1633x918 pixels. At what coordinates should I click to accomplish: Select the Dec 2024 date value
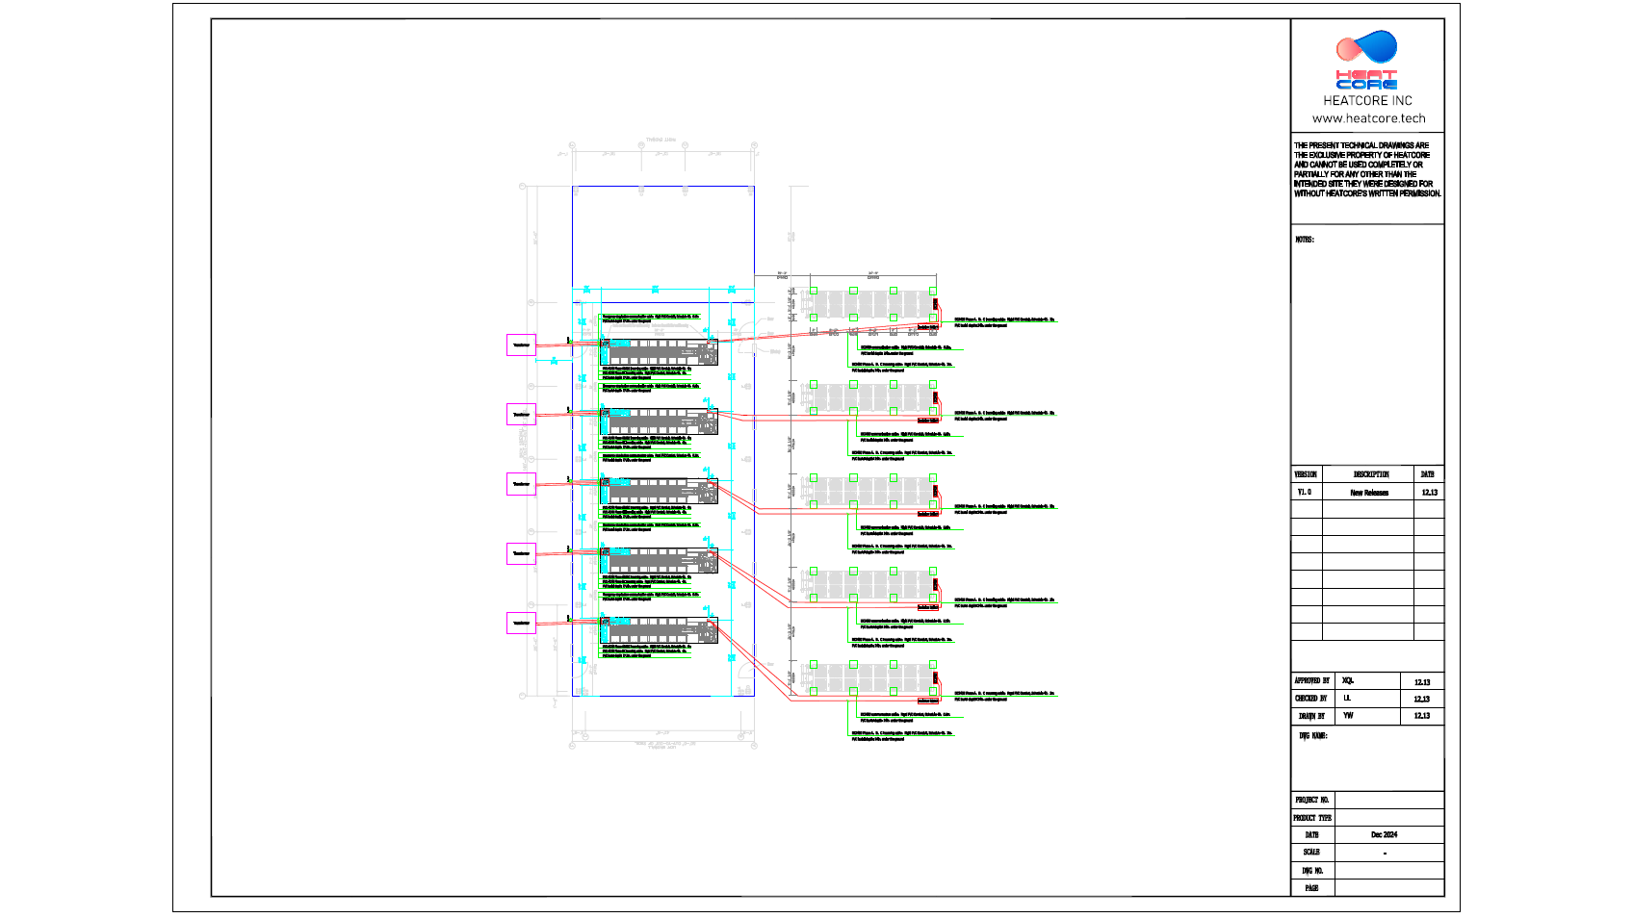click(x=1385, y=835)
